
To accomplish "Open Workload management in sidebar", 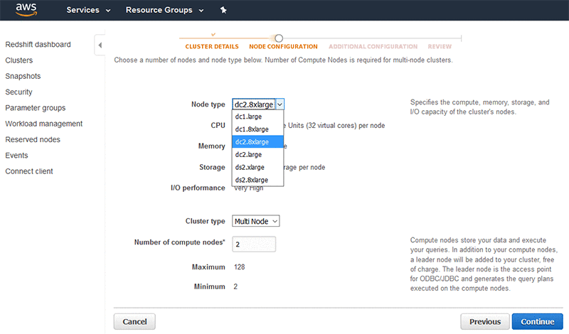I will click(x=44, y=124).
